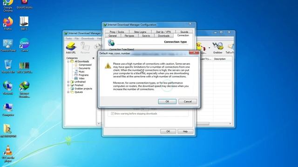Select the Video category
Screen dimensions: 298x167
point(81,78)
